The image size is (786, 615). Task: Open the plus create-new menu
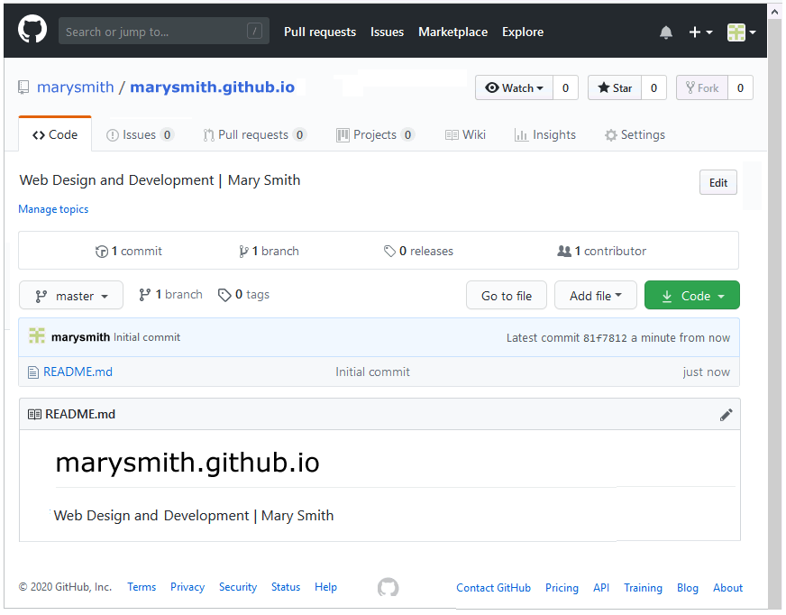coord(700,32)
